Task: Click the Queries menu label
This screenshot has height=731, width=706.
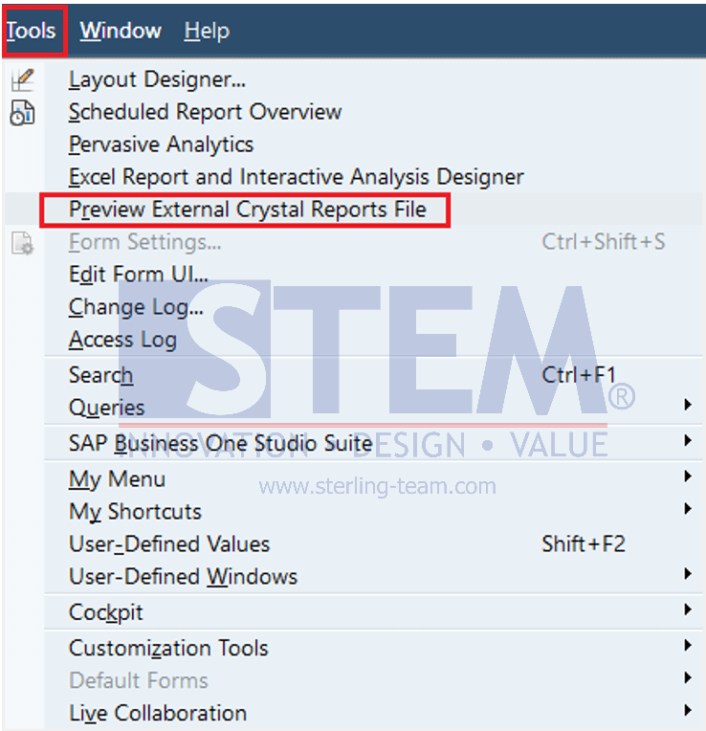Action: pyautogui.click(x=107, y=408)
